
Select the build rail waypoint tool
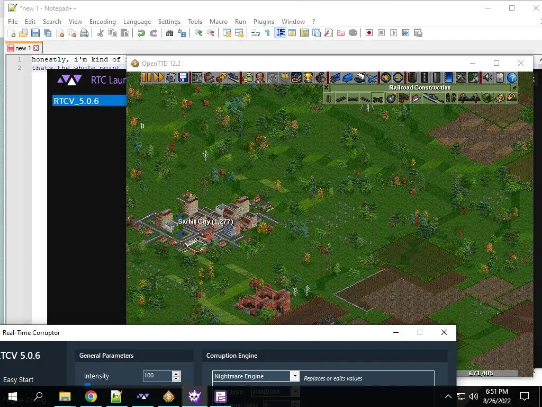[x=416, y=99]
